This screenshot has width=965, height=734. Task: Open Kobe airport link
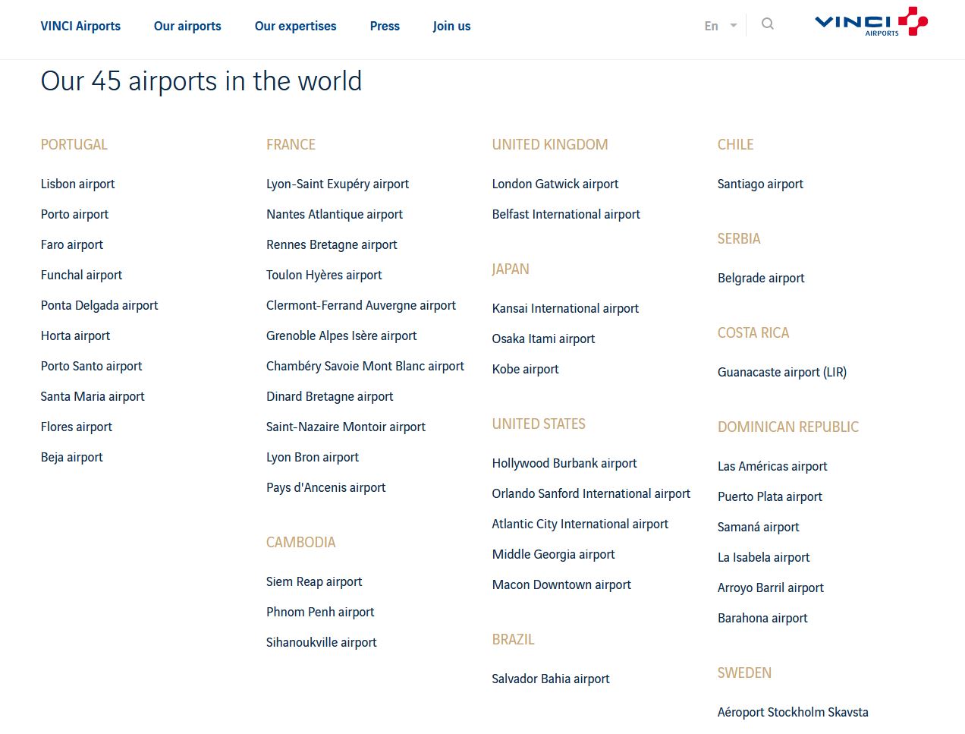(x=525, y=369)
